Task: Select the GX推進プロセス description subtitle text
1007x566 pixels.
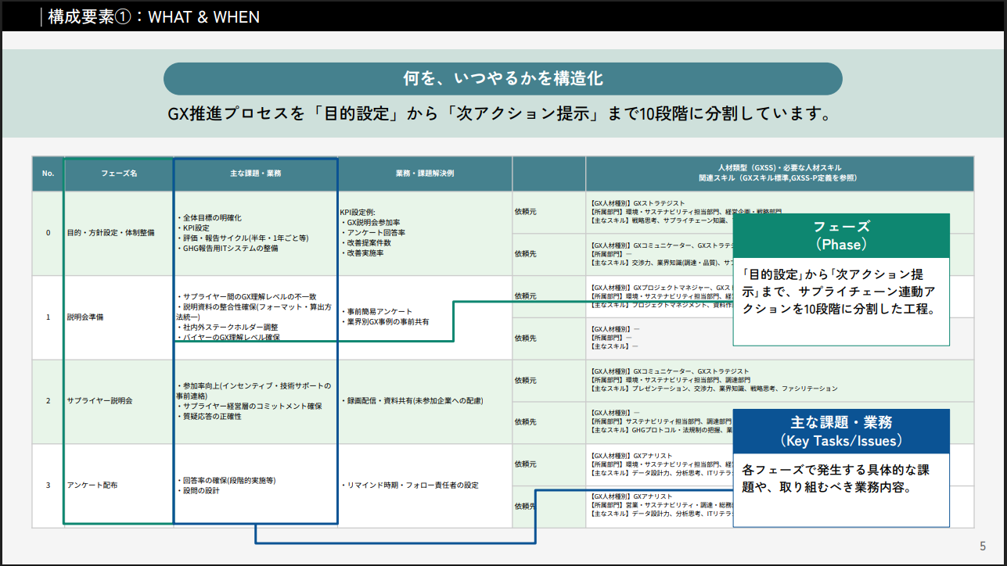Action: [x=498, y=114]
